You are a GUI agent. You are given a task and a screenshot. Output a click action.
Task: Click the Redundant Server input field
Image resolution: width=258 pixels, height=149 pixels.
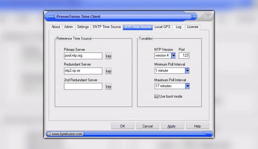83,71
